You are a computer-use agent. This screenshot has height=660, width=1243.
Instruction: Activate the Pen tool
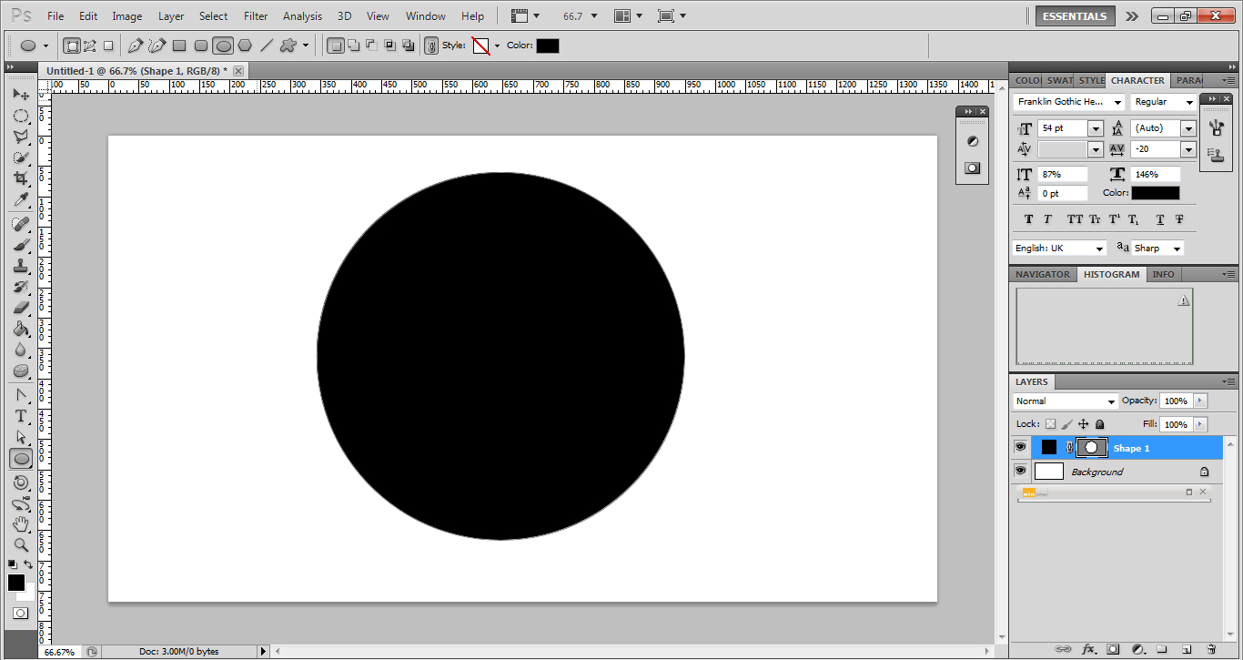(21, 394)
